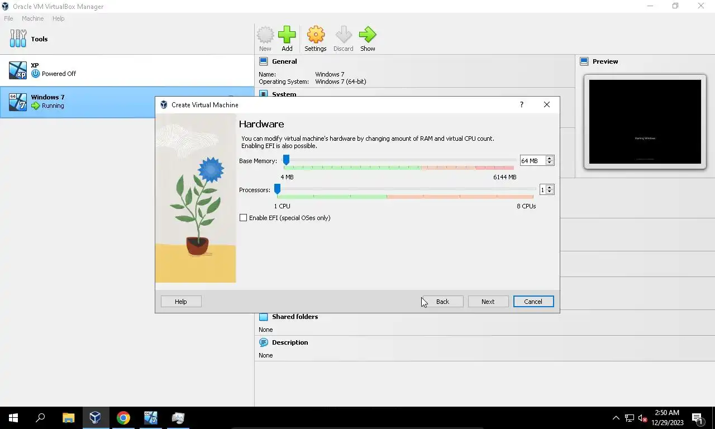This screenshot has height=429, width=715.
Task: Open Settings with the gear icon
Action: pyautogui.click(x=316, y=35)
